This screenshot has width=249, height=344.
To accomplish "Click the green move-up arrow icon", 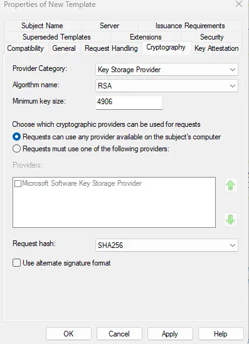I will click(x=231, y=185).
